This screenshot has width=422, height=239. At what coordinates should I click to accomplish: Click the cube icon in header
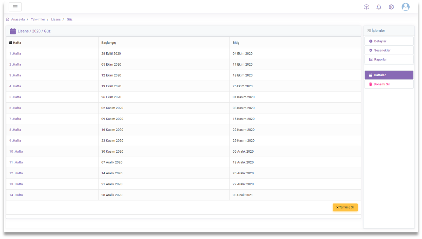(x=366, y=7)
